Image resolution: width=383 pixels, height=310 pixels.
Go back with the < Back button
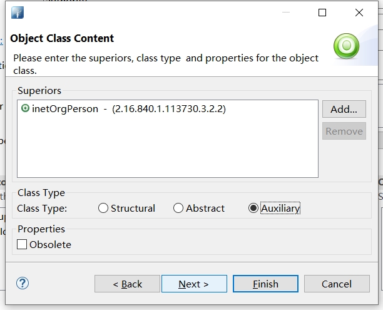[x=127, y=284]
